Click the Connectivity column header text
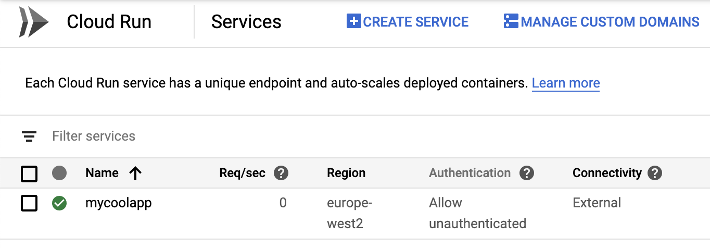The width and height of the screenshot is (710, 249). point(607,173)
